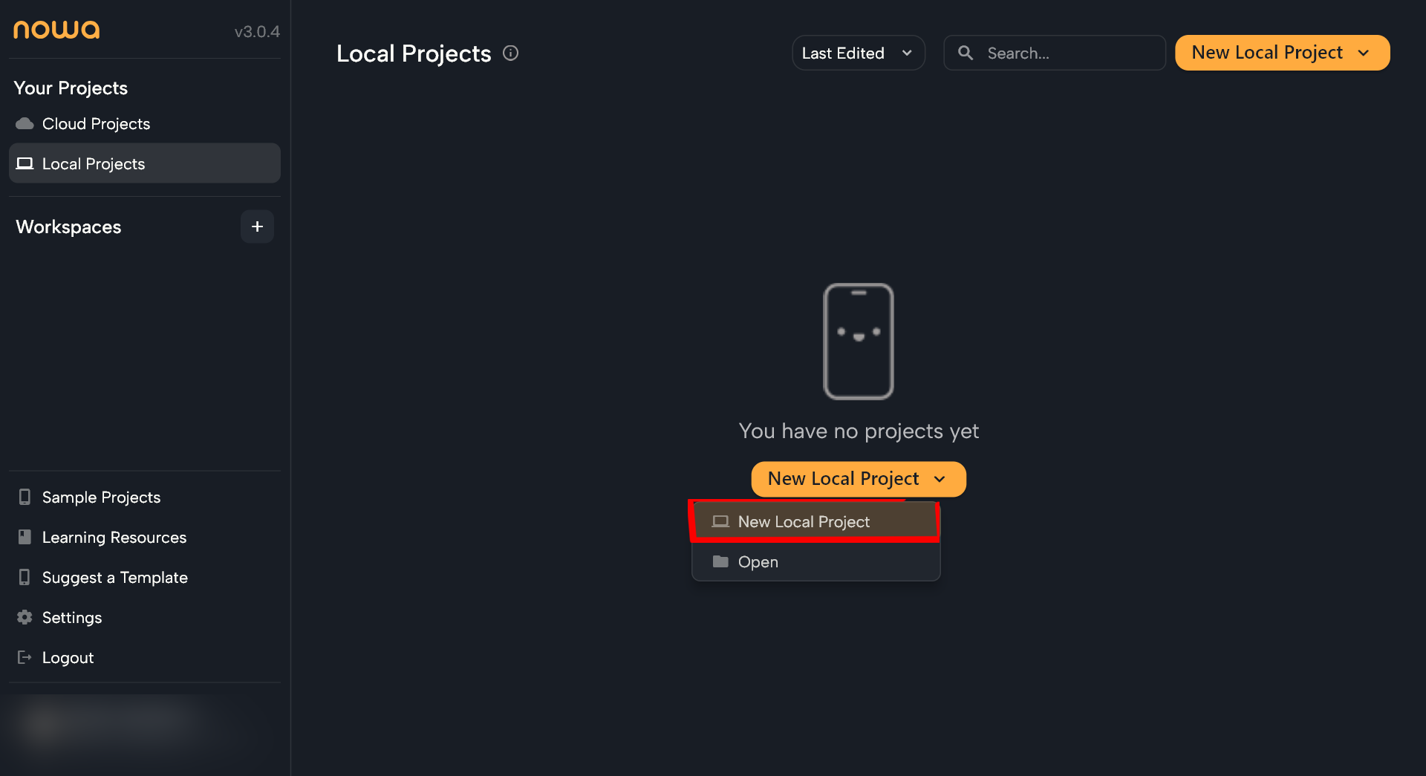Open Learning Resources
Image resolution: width=1426 pixels, height=776 pixels.
(x=114, y=537)
